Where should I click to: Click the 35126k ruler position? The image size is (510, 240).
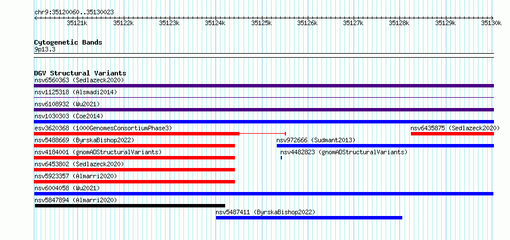[x=307, y=23]
